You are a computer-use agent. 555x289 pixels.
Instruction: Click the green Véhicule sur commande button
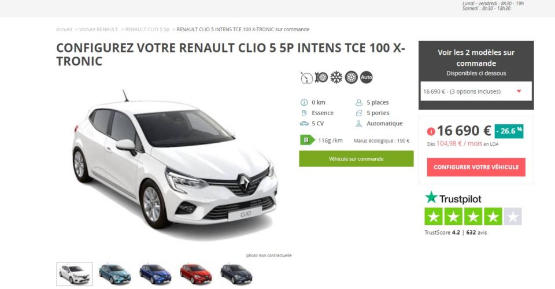[356, 159]
